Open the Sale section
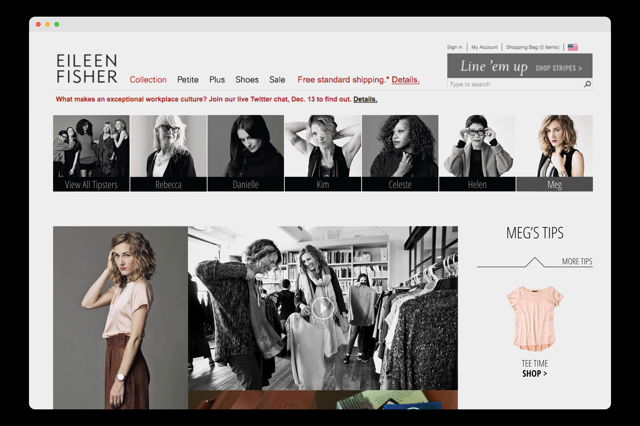Image resolution: width=640 pixels, height=426 pixels. [277, 80]
